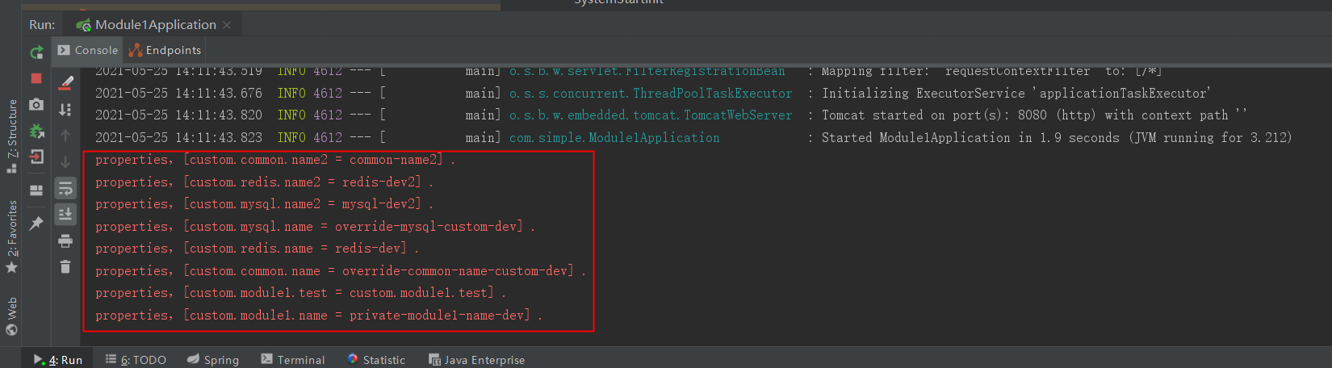Click the private-module1-name-dev output line

coord(319,316)
